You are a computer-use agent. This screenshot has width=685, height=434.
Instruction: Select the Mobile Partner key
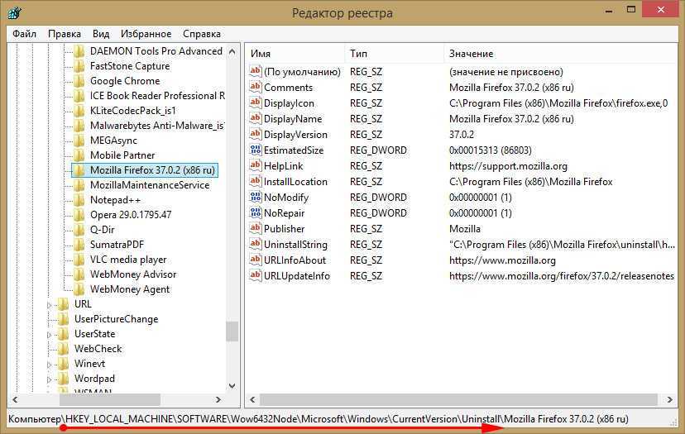[x=122, y=155]
